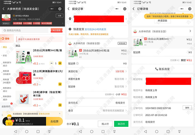Select the 用券满99减20 sidebar category
Viewport: 195px width, 135px height.
[7, 98]
